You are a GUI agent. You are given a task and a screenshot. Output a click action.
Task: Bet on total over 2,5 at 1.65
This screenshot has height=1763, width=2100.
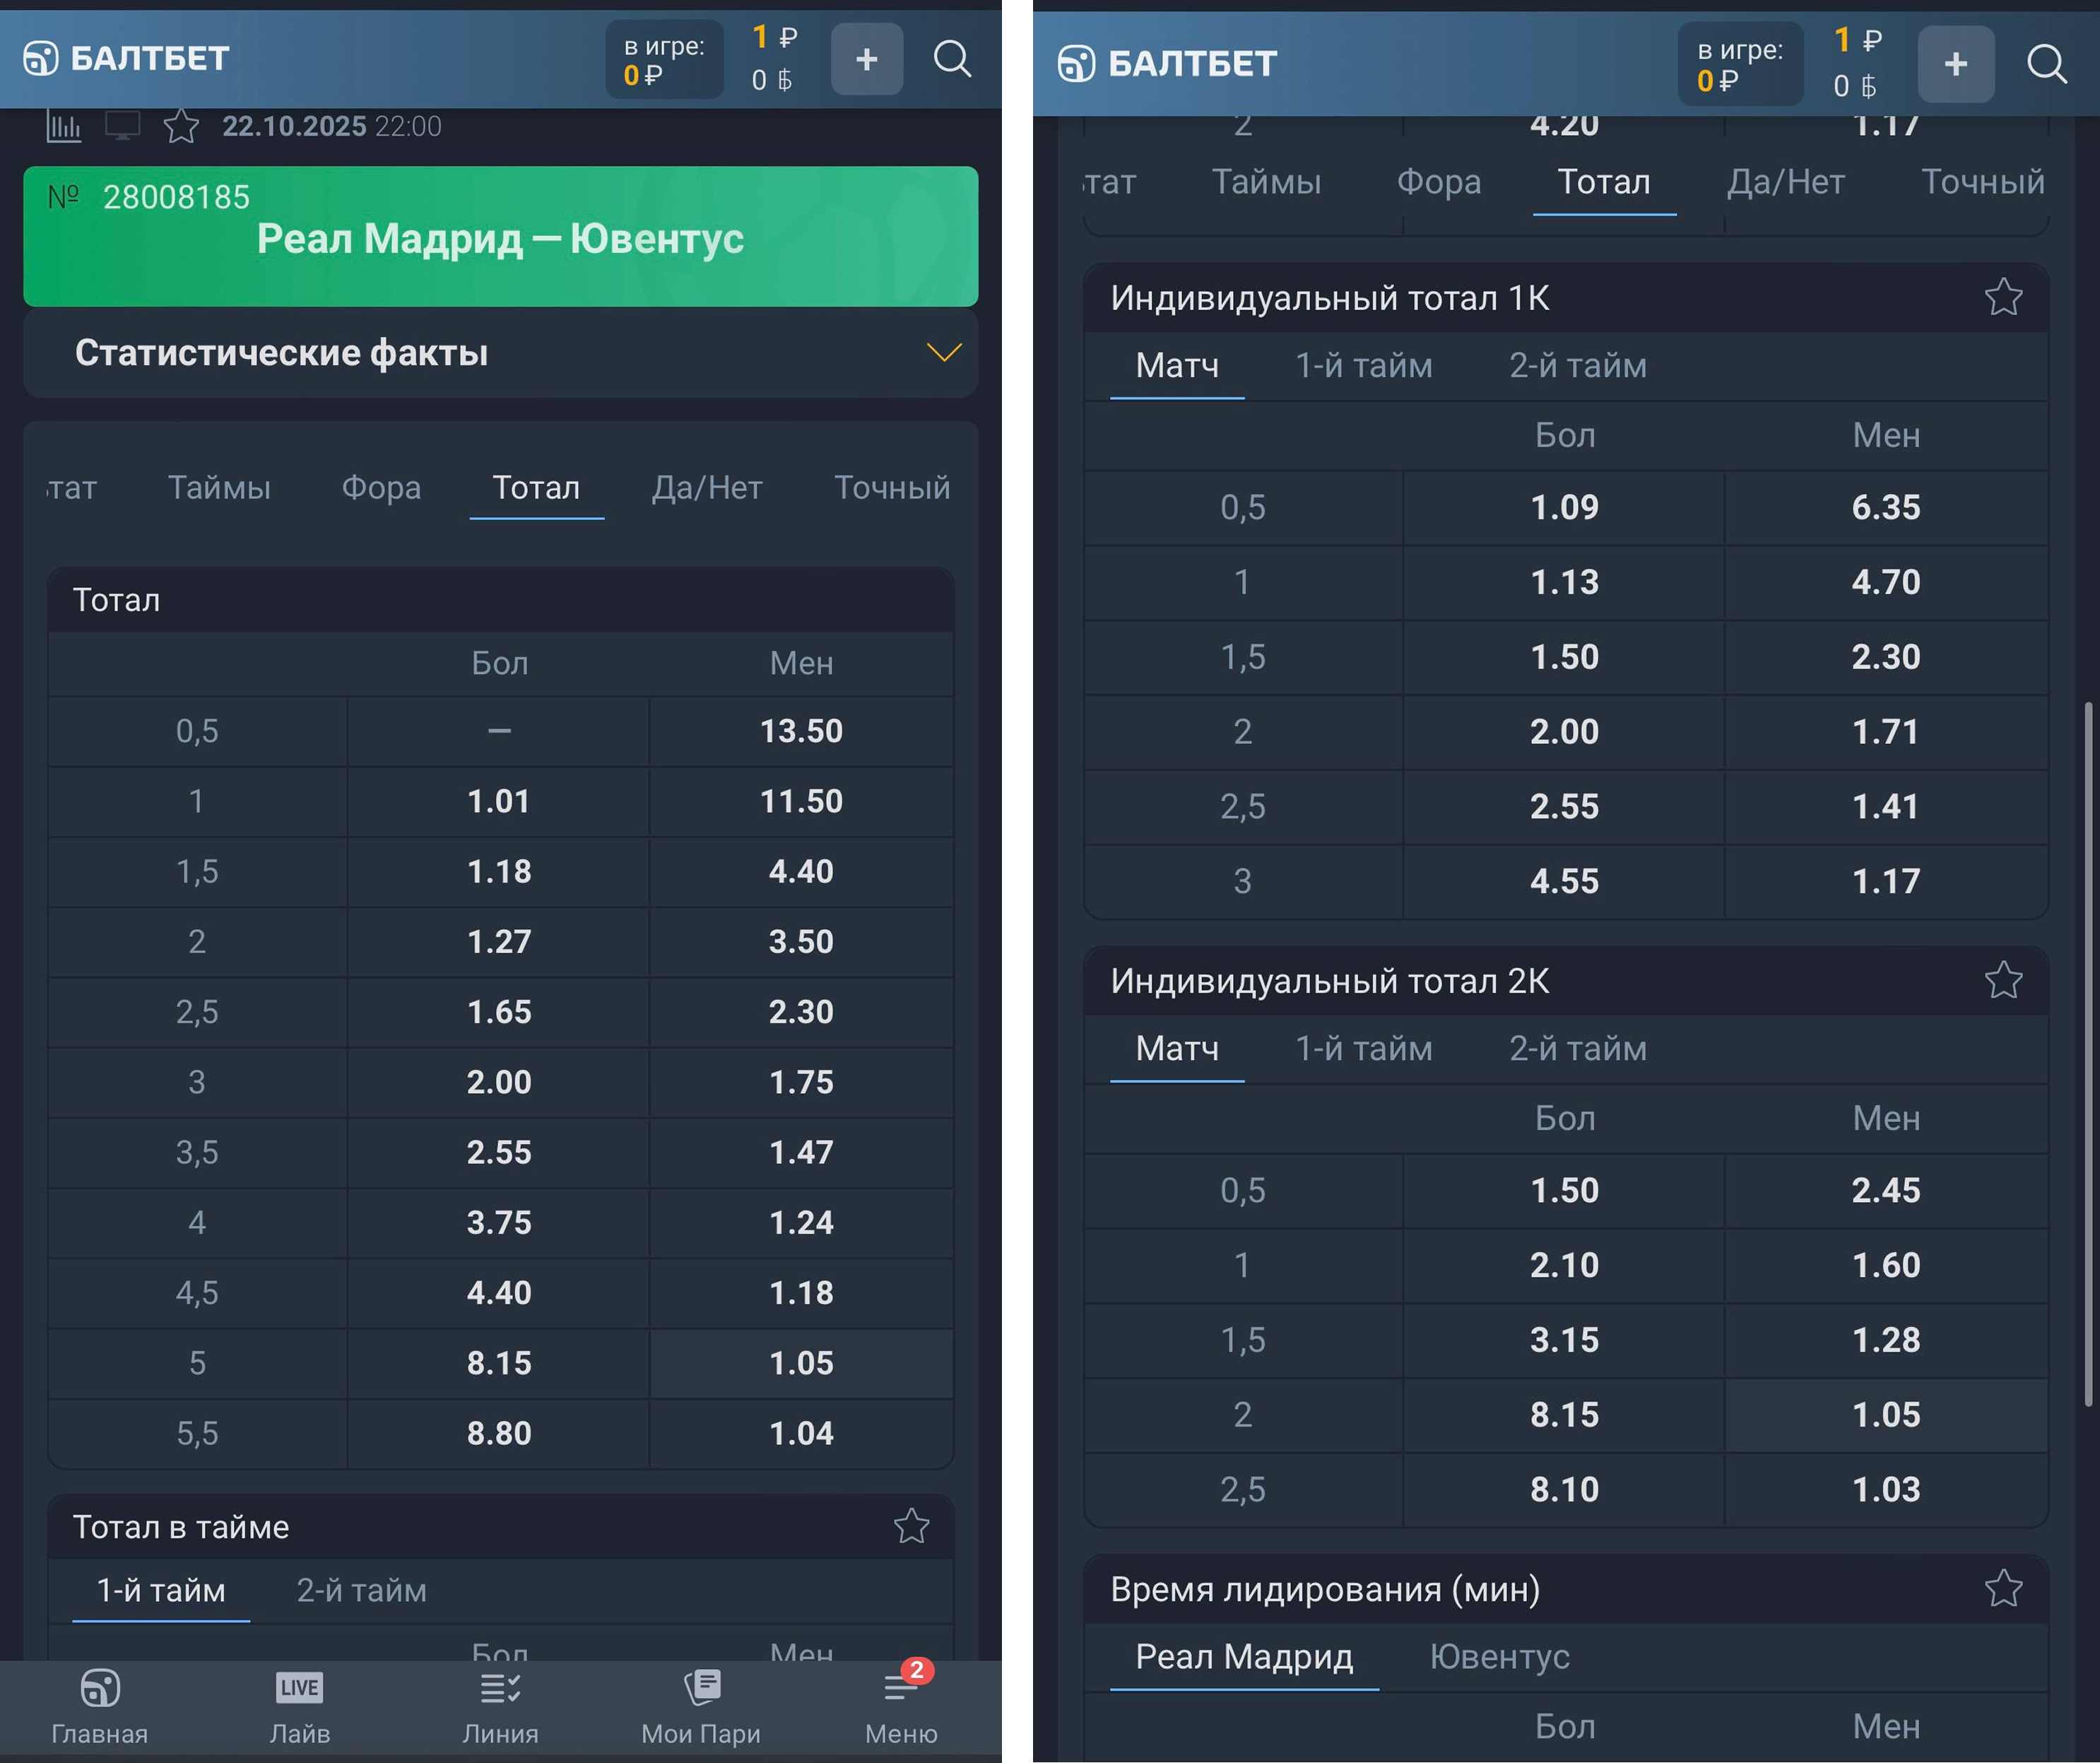point(499,1012)
